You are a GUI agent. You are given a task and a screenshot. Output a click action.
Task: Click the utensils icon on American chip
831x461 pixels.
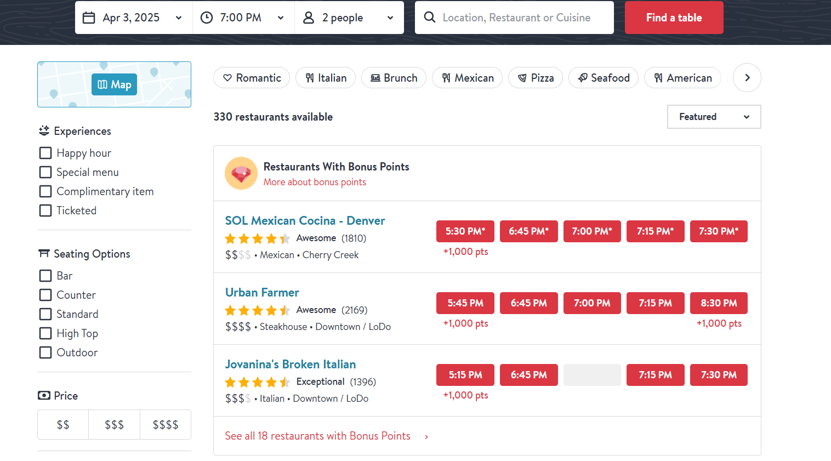pos(658,78)
